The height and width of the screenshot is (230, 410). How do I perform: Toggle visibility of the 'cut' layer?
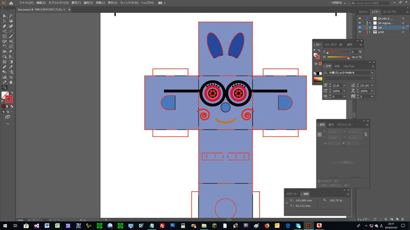point(360,28)
